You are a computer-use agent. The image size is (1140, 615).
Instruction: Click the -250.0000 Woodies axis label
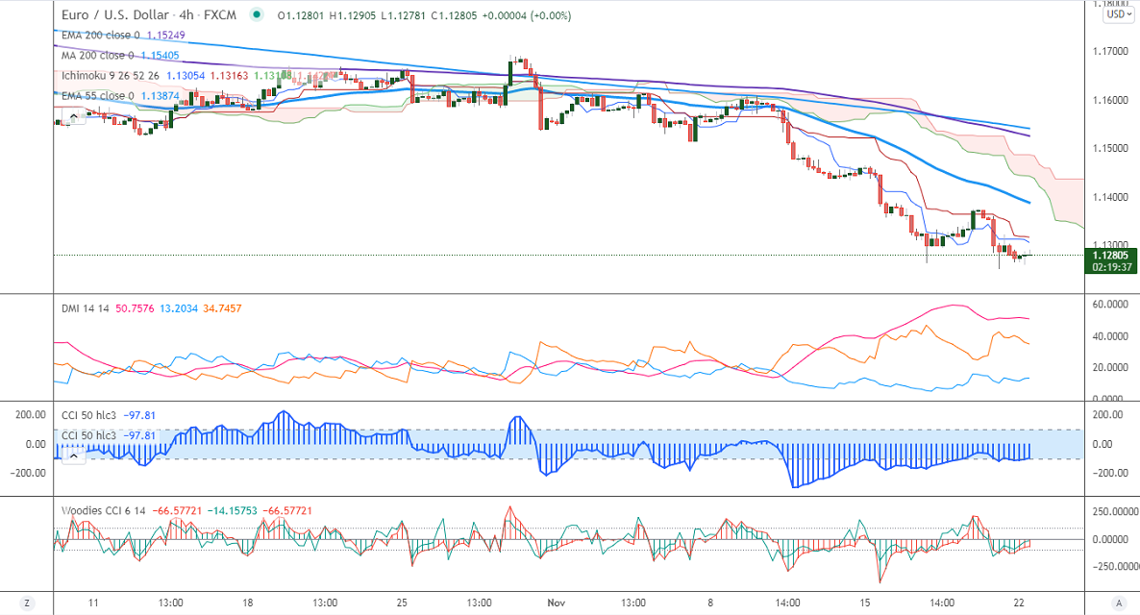1114,566
